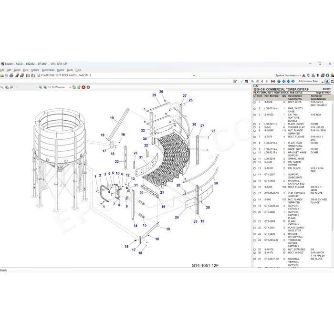
Task: Click the blue left arrow navigation icon
Action: click(x=283, y=82)
